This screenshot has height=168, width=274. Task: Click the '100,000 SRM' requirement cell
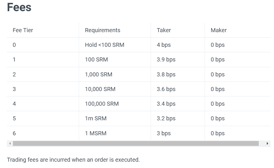tap(102, 104)
